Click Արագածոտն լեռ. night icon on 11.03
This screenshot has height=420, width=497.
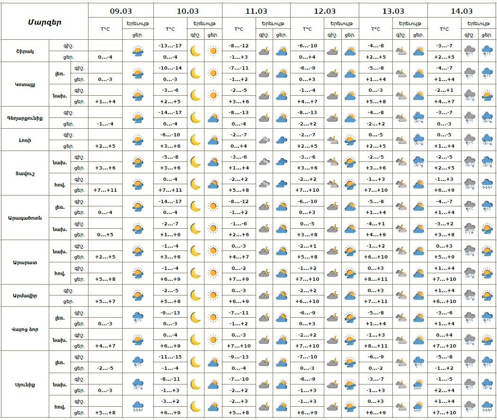pos(264,206)
